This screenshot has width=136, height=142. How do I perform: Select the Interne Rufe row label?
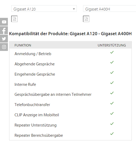pyautogui.click(x=25, y=85)
